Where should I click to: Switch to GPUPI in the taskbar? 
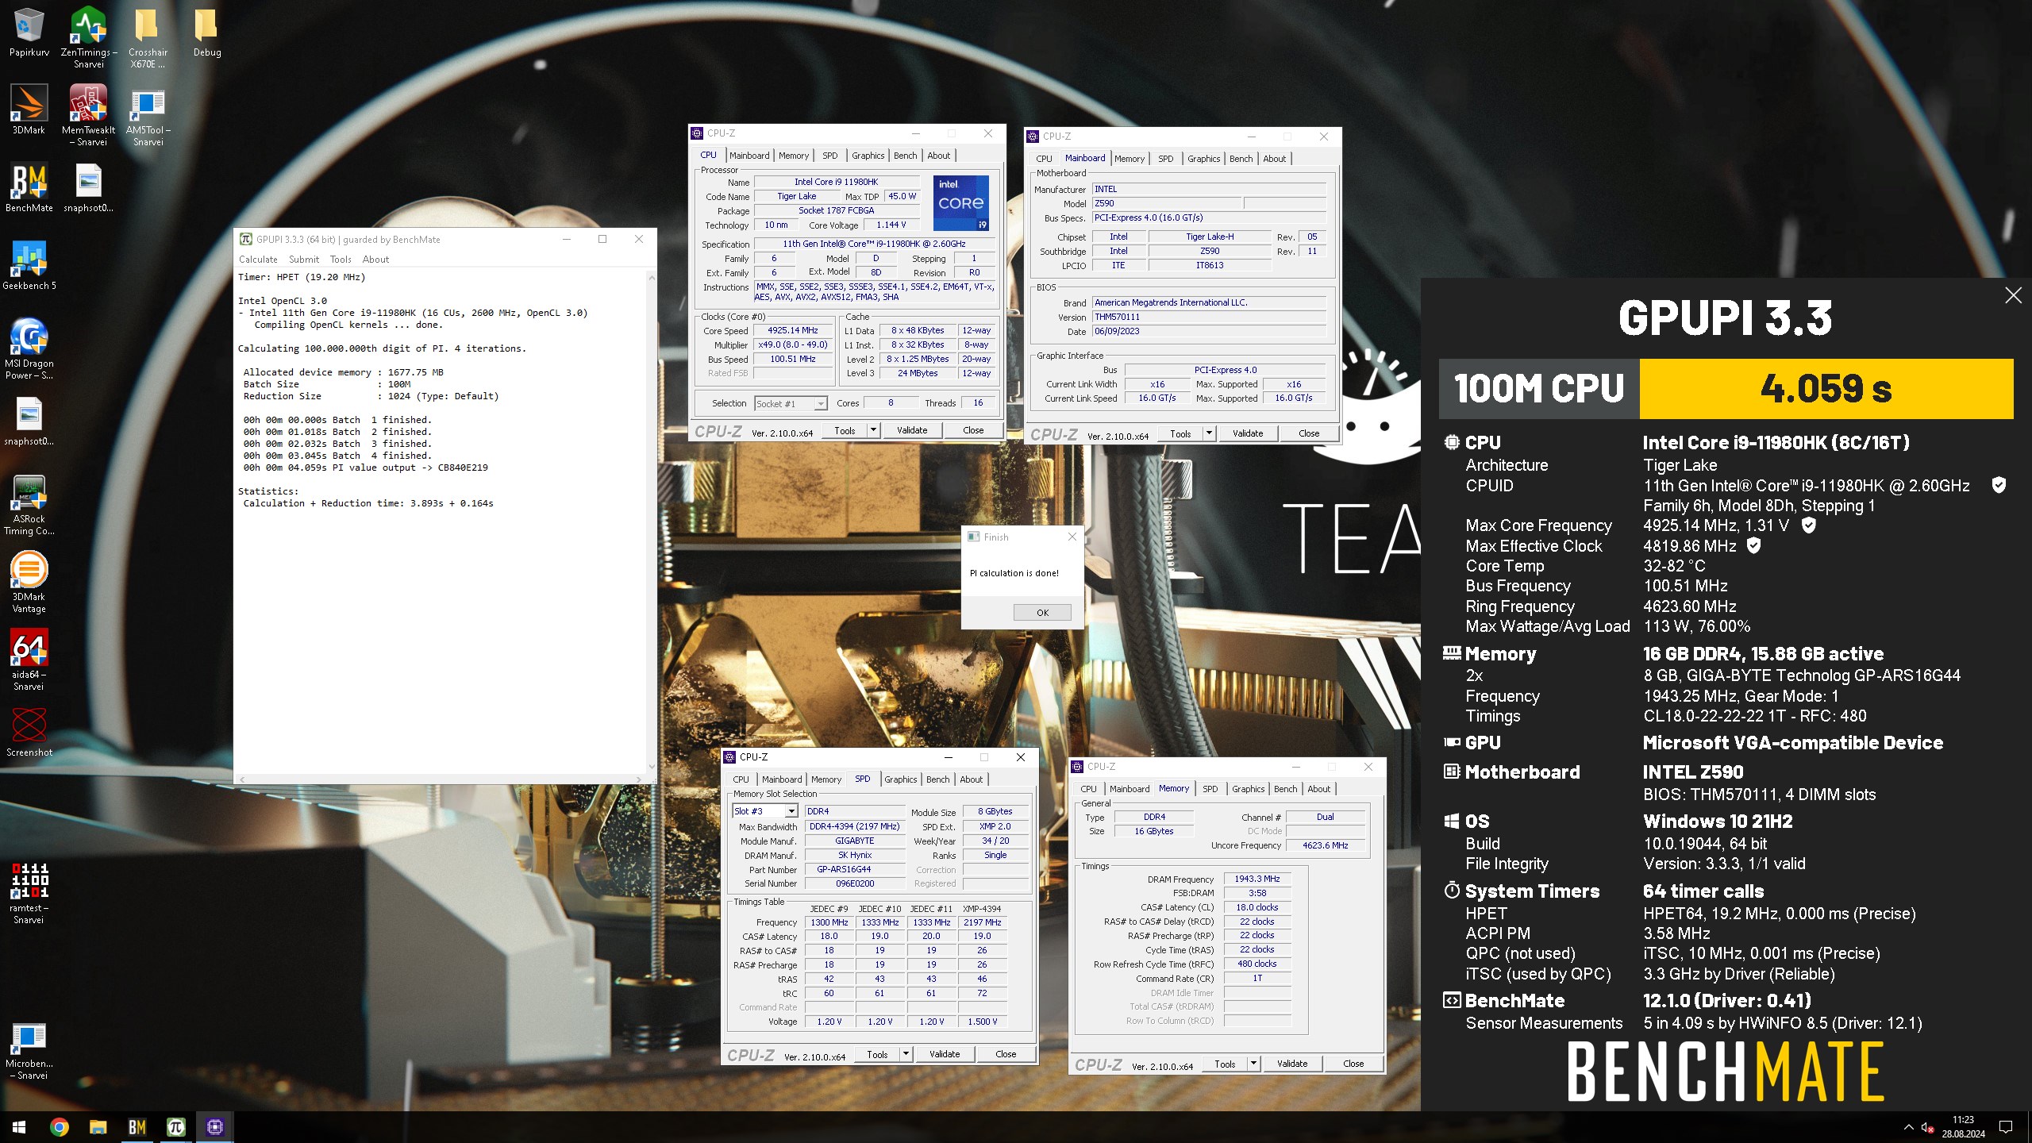pos(175,1126)
